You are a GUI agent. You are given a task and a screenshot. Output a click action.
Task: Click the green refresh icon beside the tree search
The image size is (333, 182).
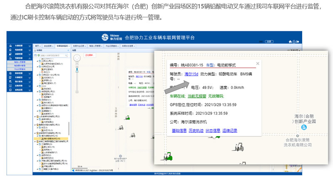(39, 55)
